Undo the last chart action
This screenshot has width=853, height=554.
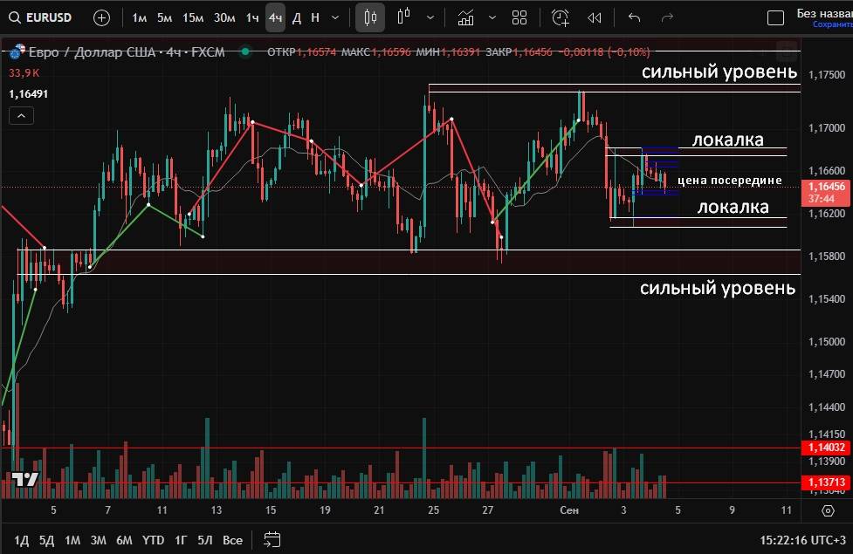pos(634,17)
